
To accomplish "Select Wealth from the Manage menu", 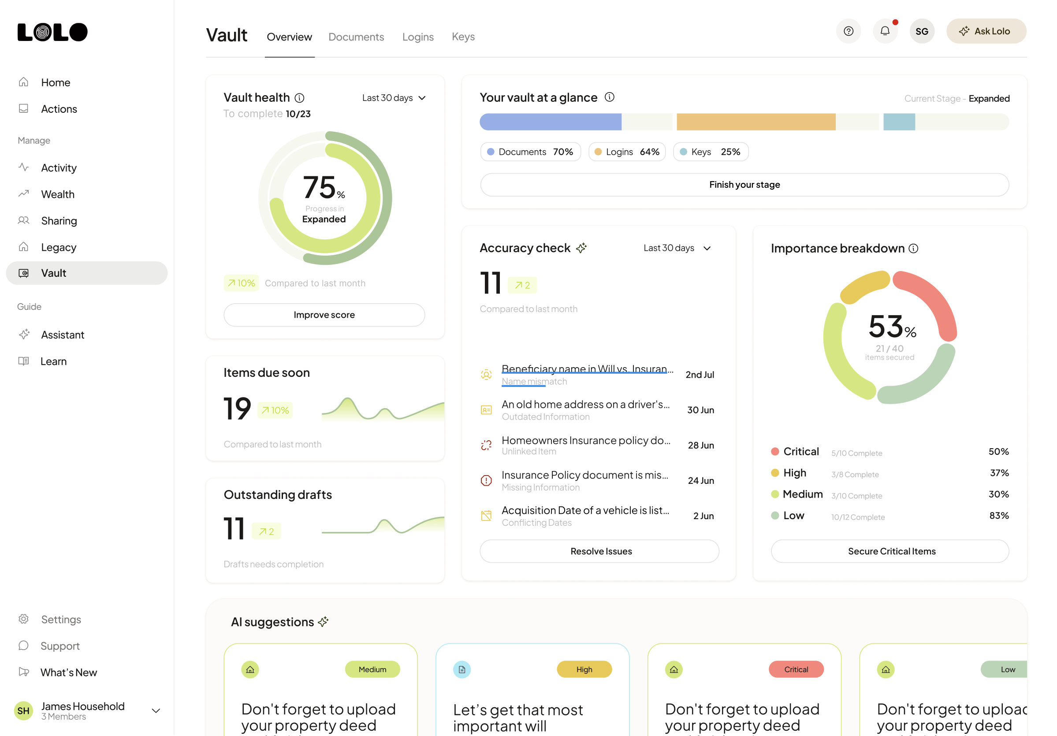I will [57, 194].
